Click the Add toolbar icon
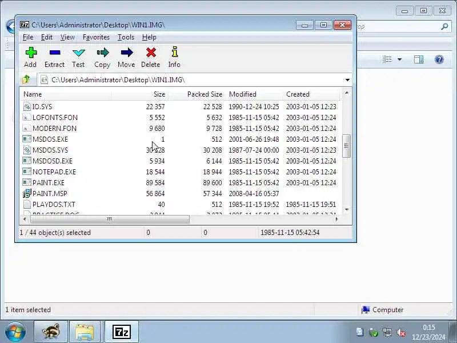Viewport: 457px width, 343px height. (31, 53)
